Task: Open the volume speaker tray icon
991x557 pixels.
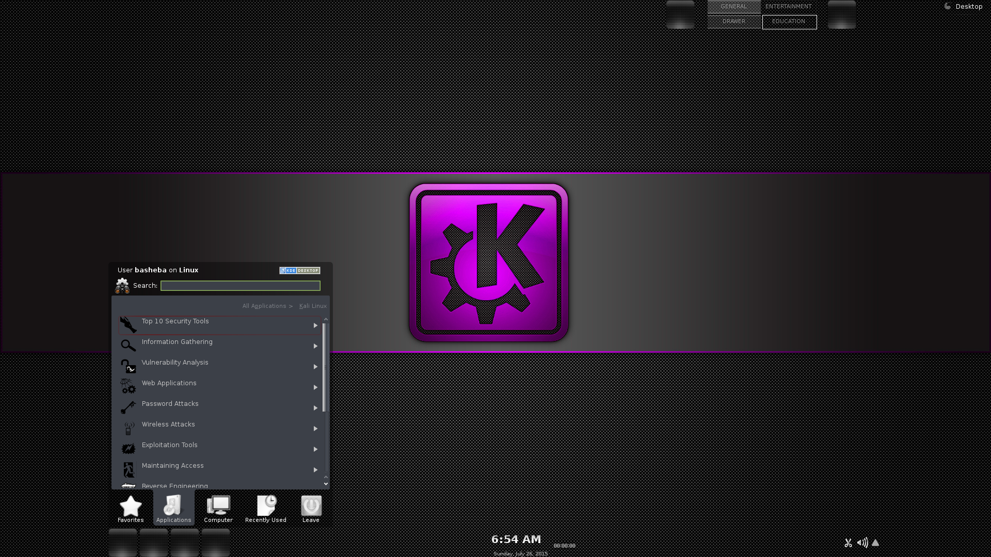Action: [862, 543]
